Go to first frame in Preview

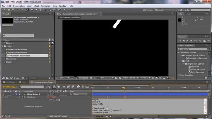tap(180, 41)
